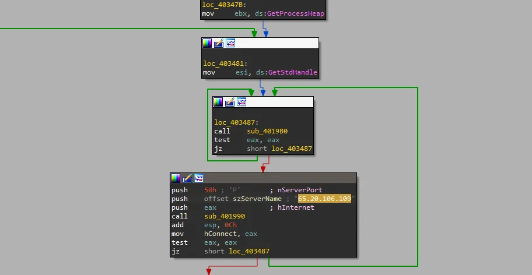This screenshot has width=532, height=275.
Task: Click the loc_403481 block label
Action: coord(225,64)
